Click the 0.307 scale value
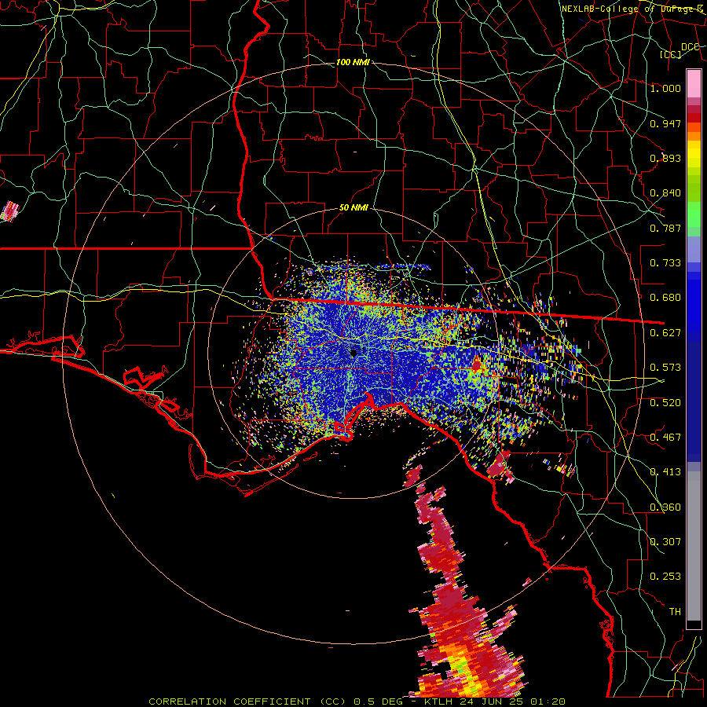Viewport: 707px width, 707px height. click(x=665, y=542)
